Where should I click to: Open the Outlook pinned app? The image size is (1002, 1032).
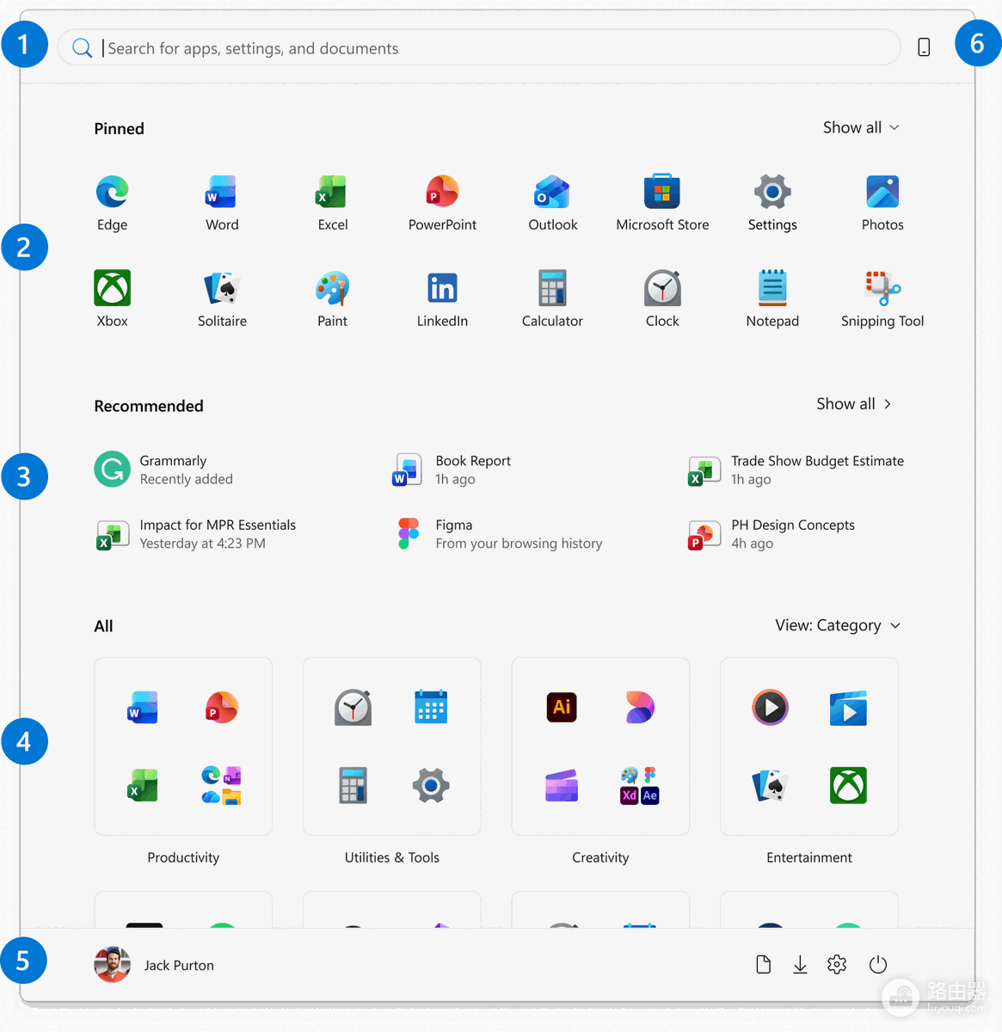[x=552, y=203]
